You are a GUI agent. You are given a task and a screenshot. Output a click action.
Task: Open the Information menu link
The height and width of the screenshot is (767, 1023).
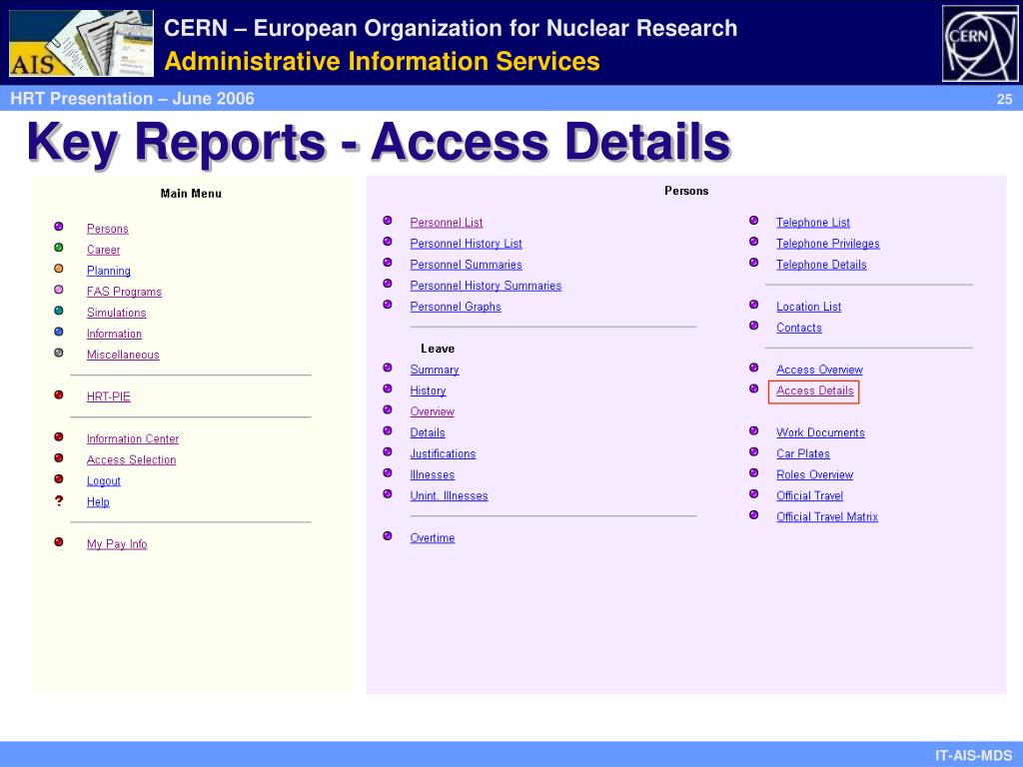[114, 334]
